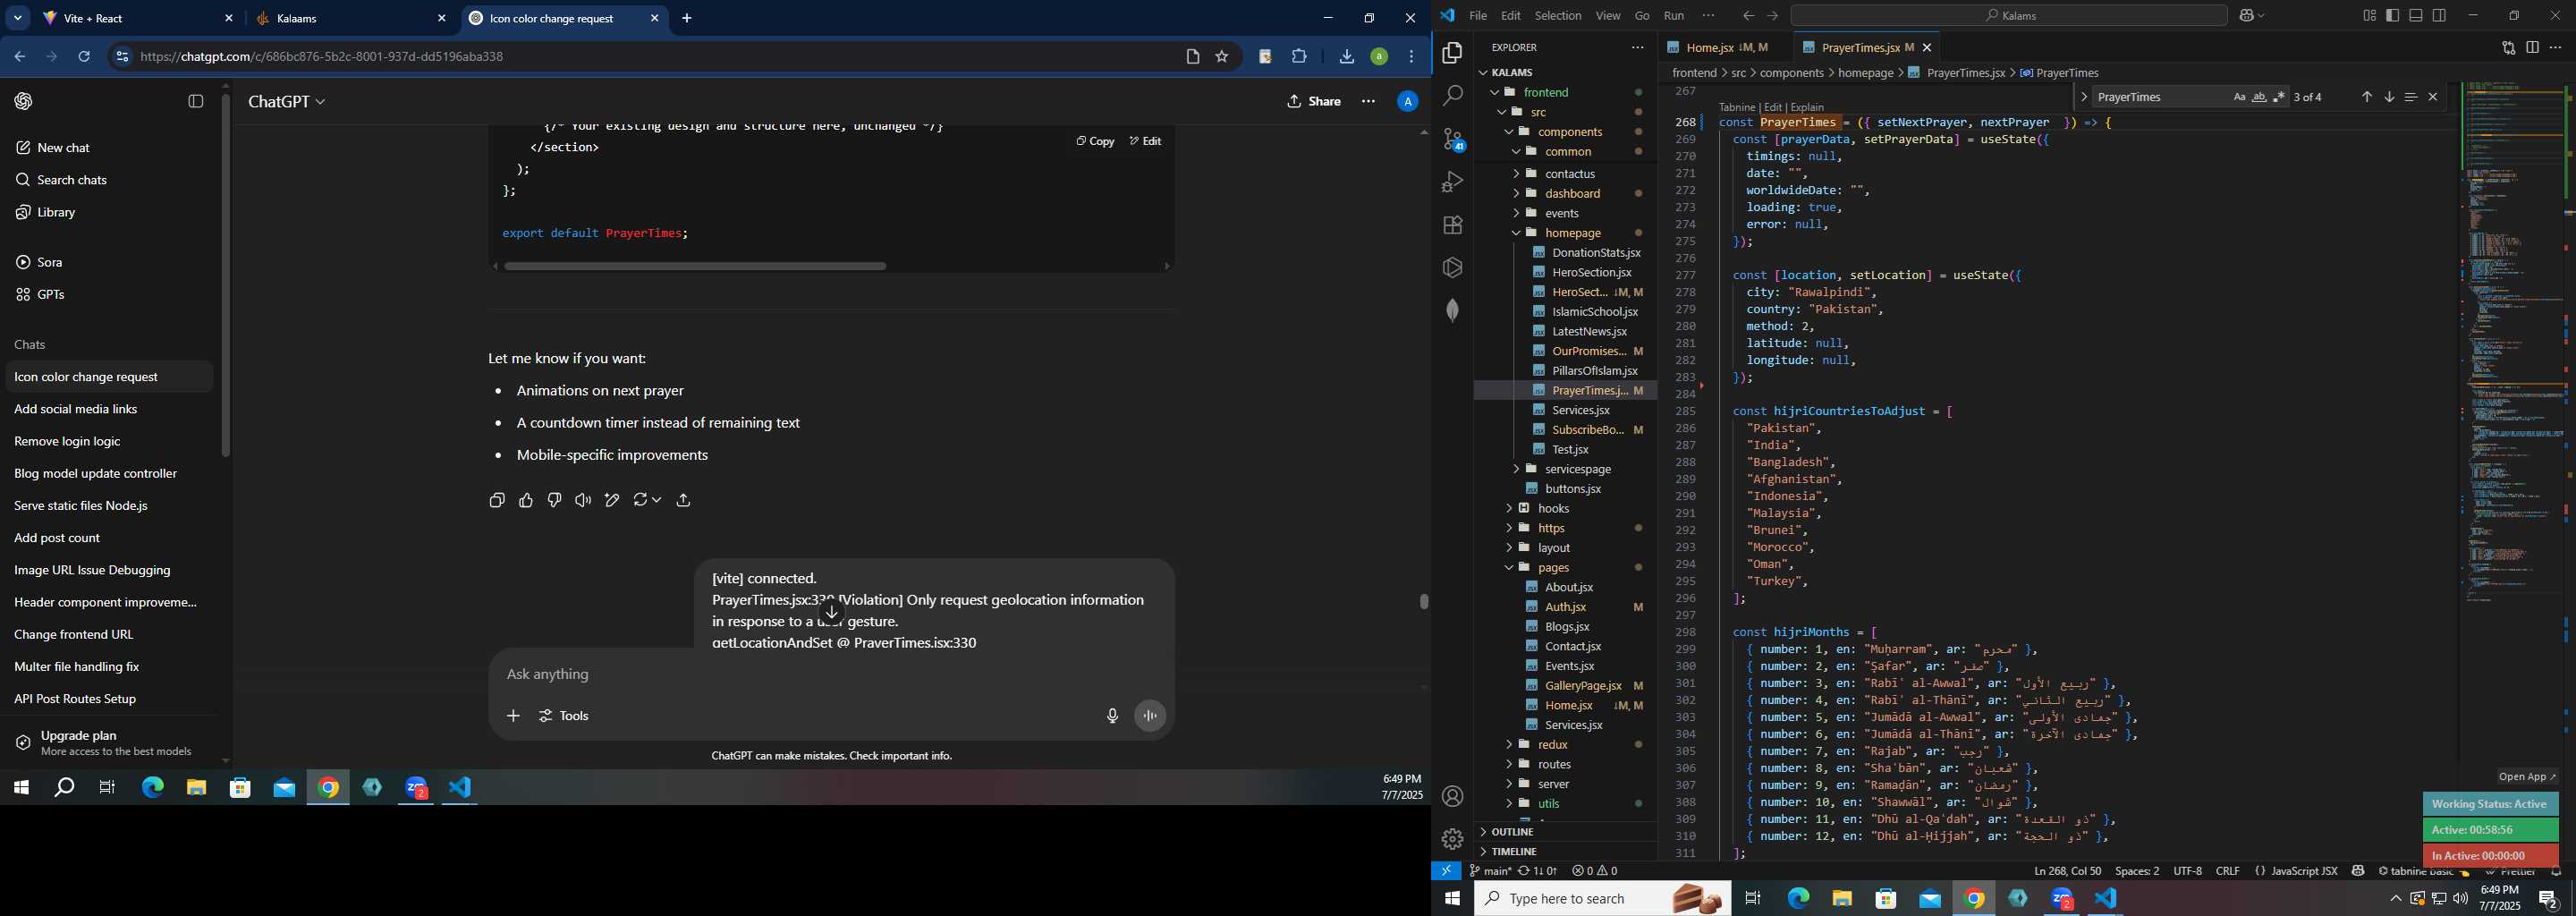Image resolution: width=2576 pixels, height=916 pixels.
Task: Start ChatGPT voice mode button
Action: coord(1150,716)
